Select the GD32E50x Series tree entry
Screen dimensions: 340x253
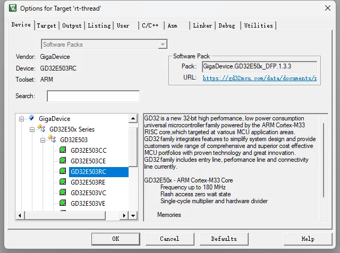[x=72, y=129]
